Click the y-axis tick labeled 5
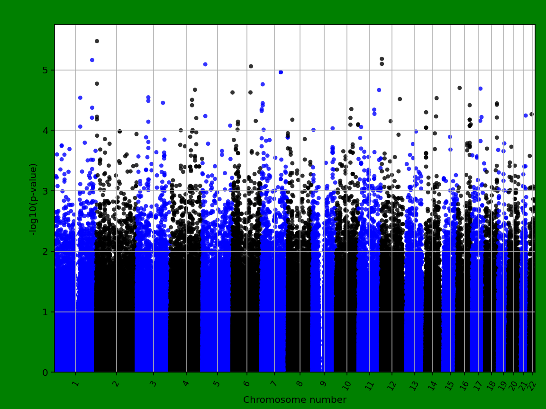 46,70
